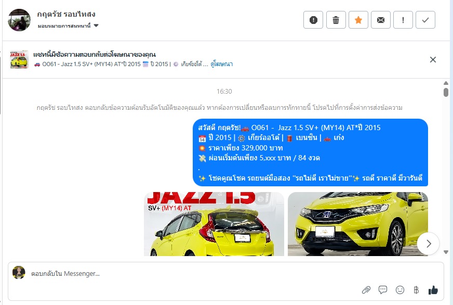Image resolution: width=453 pixels, height=305 pixels.
Task: Click the automatic greeting message bubble
Action: (x=310, y=152)
